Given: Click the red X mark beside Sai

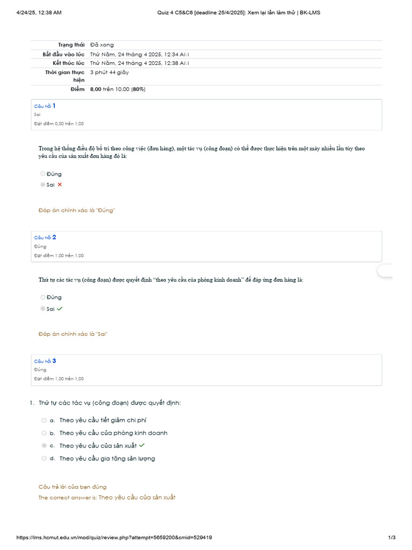Looking at the screenshot, I should [60, 185].
